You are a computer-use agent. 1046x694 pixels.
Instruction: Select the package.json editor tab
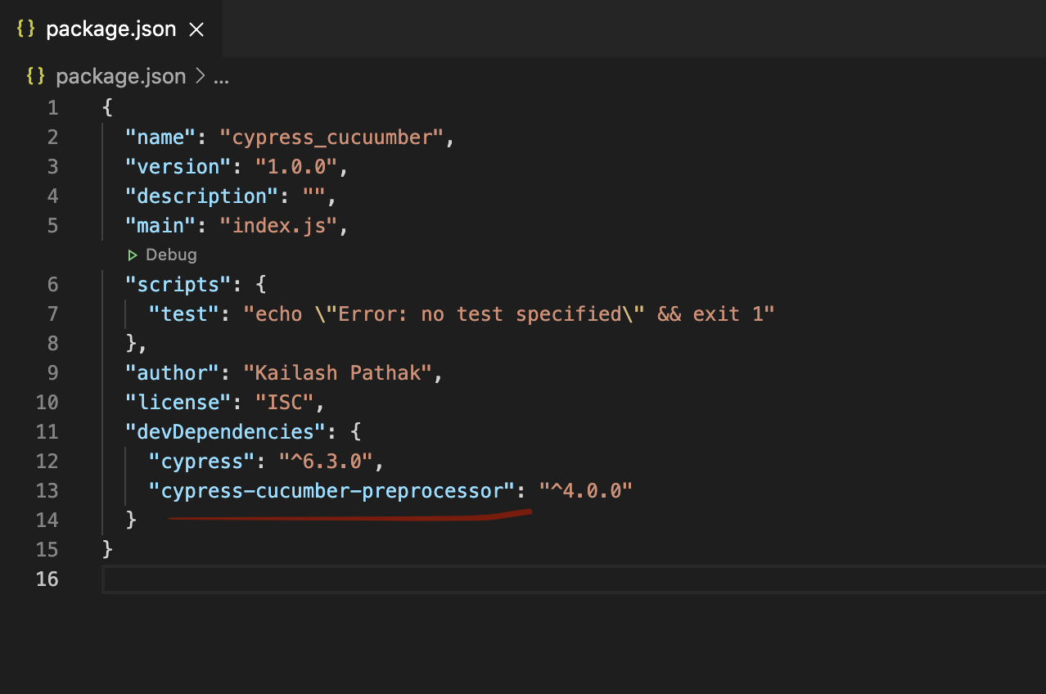[x=110, y=29]
